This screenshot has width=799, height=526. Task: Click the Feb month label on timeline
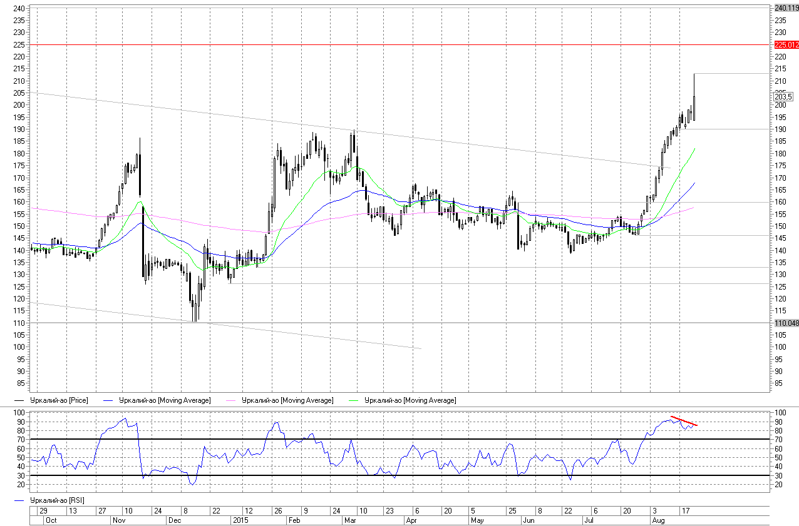point(294,520)
